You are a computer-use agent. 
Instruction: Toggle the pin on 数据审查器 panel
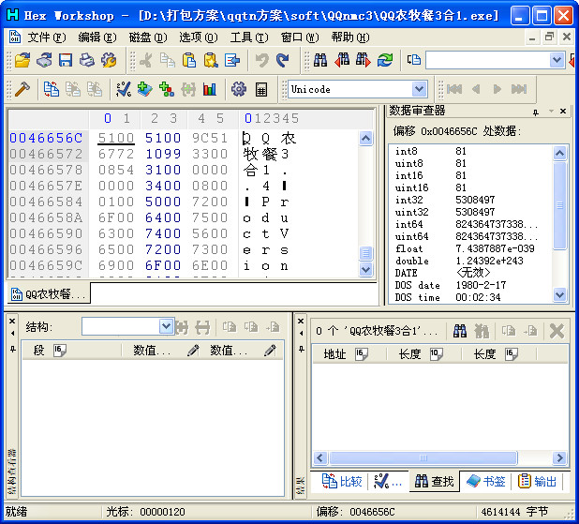tap(536, 112)
